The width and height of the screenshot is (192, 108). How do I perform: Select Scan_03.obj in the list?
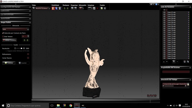click(x=171, y=16)
